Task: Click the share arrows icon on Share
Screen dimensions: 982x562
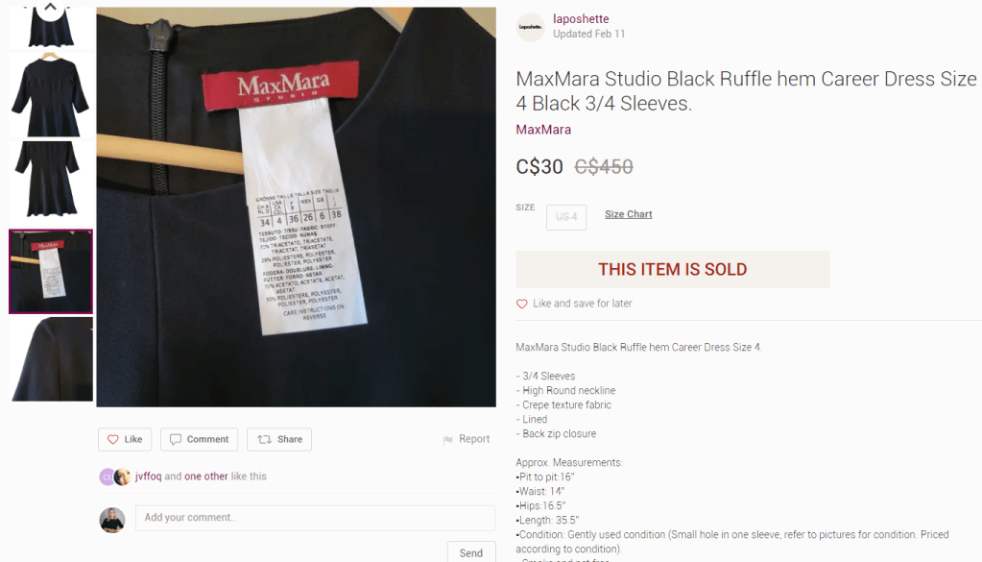Action: point(264,439)
